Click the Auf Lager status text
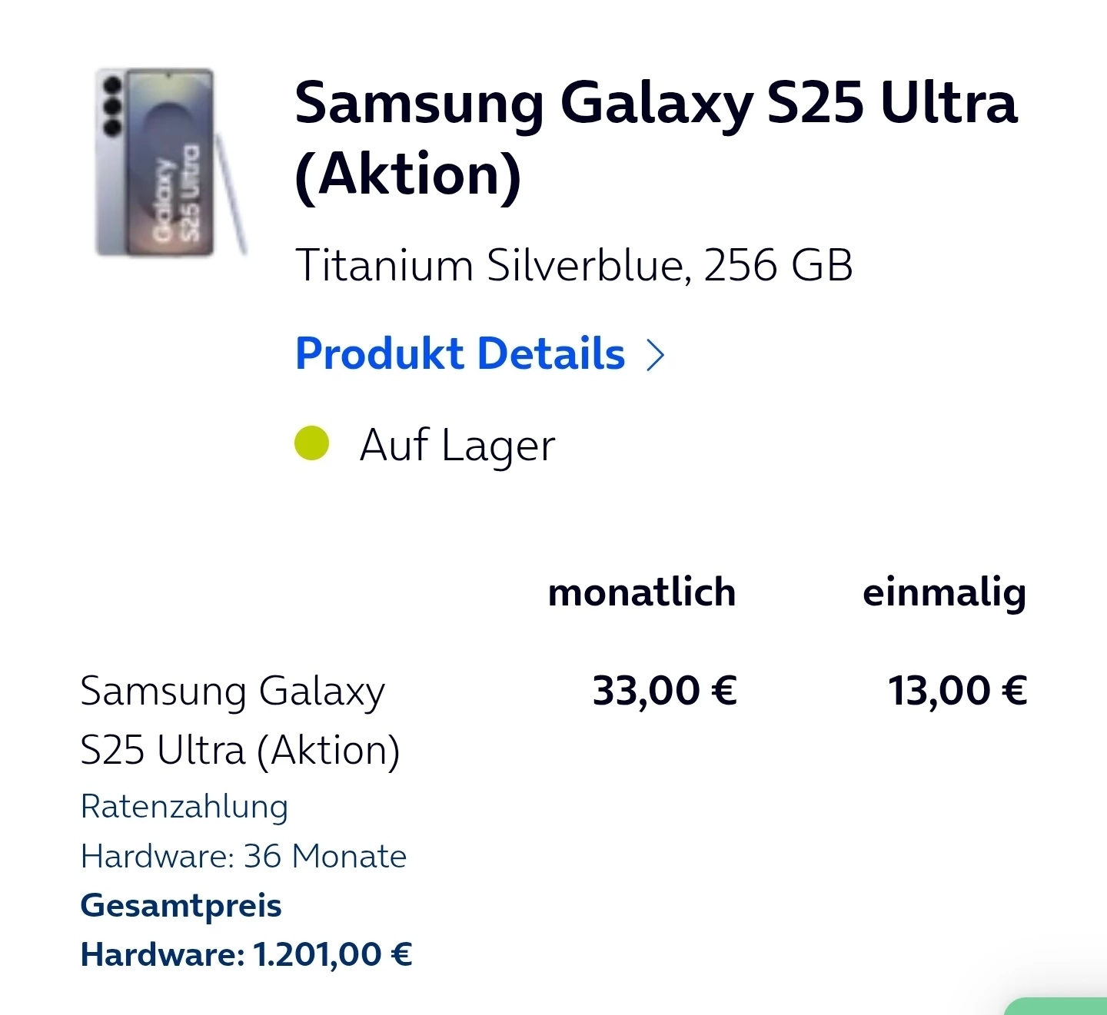This screenshot has width=1107, height=1015. 457,446
